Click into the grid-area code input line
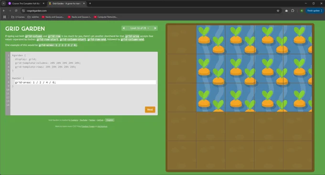325x175 pixels. [85, 82]
